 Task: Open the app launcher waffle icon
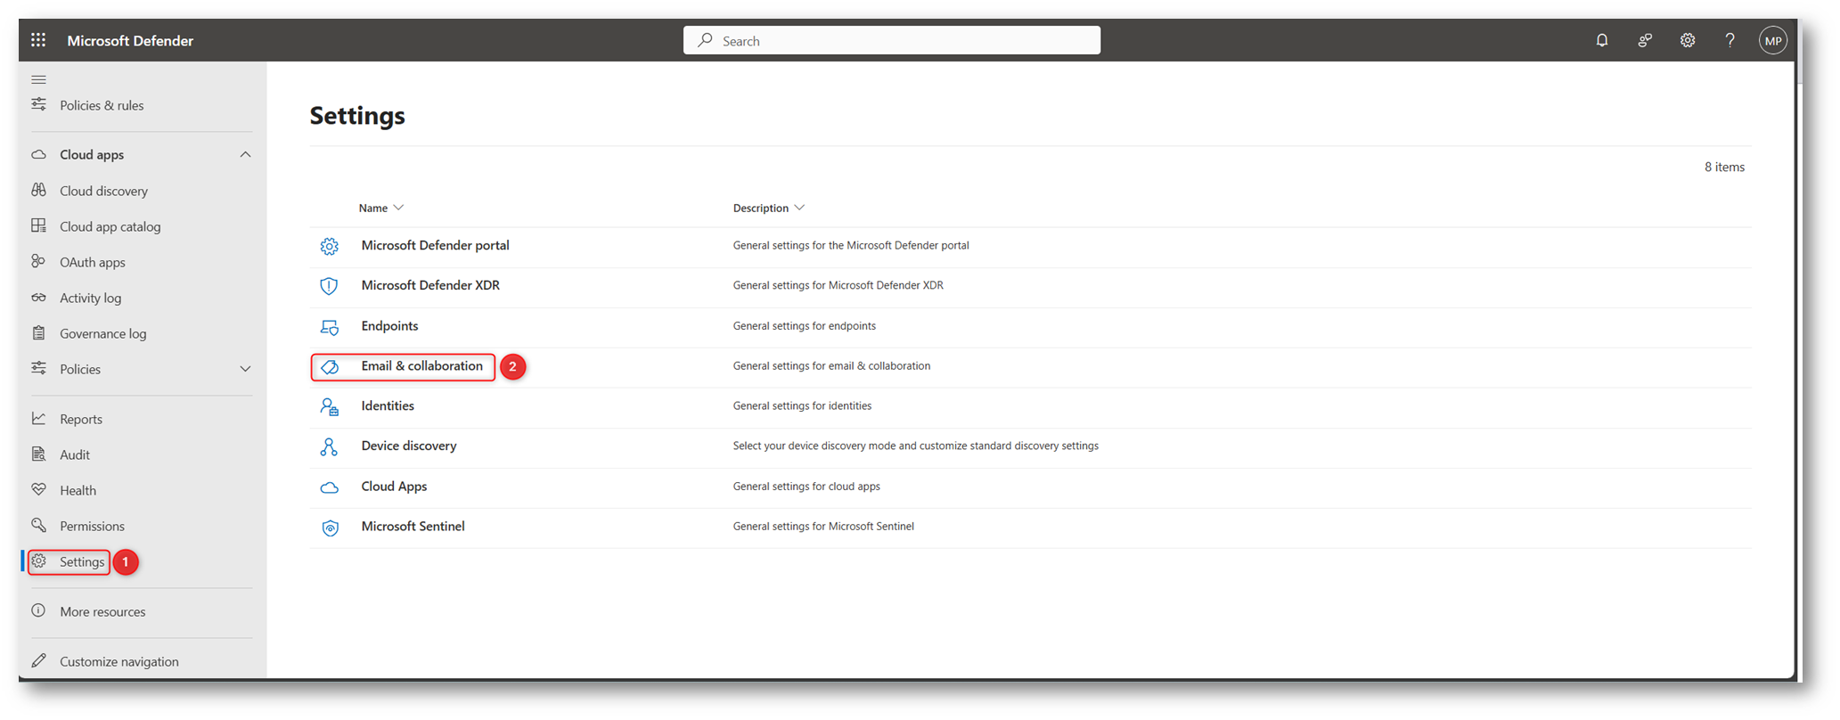click(38, 40)
